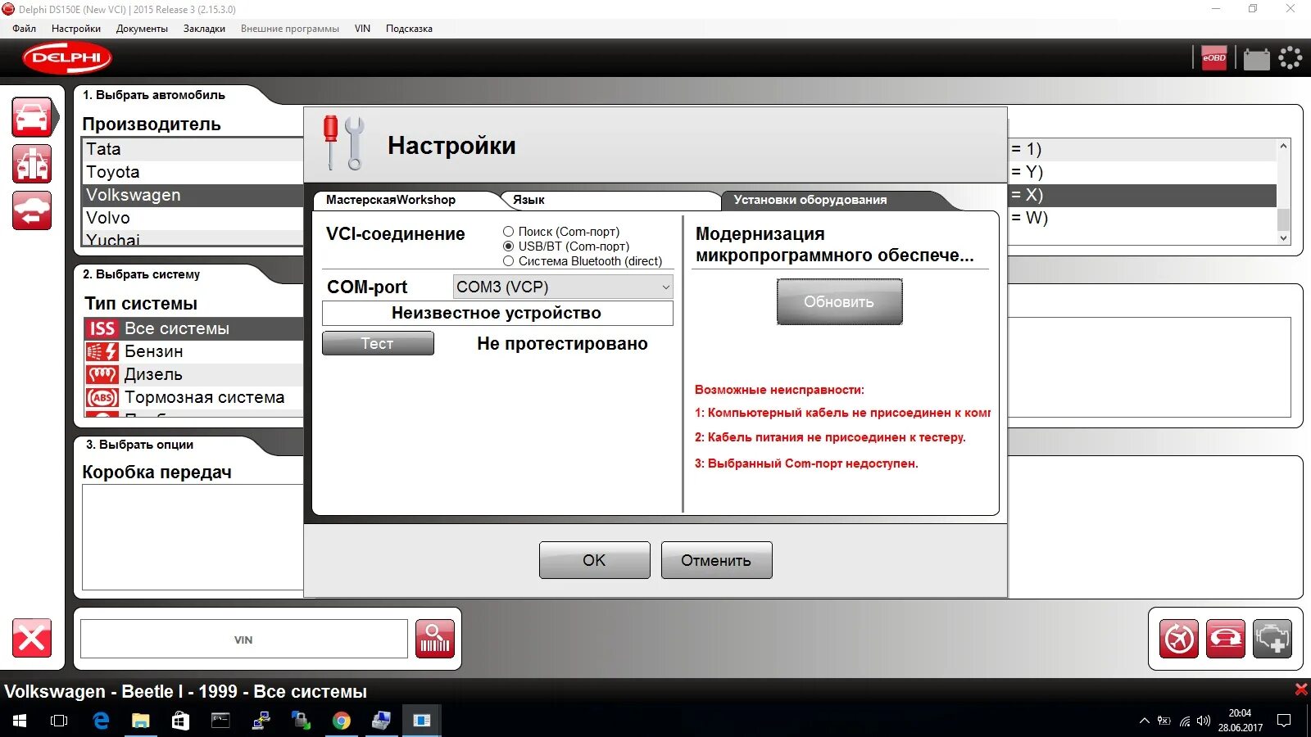Click the red curved arrow icon

tap(1226, 639)
